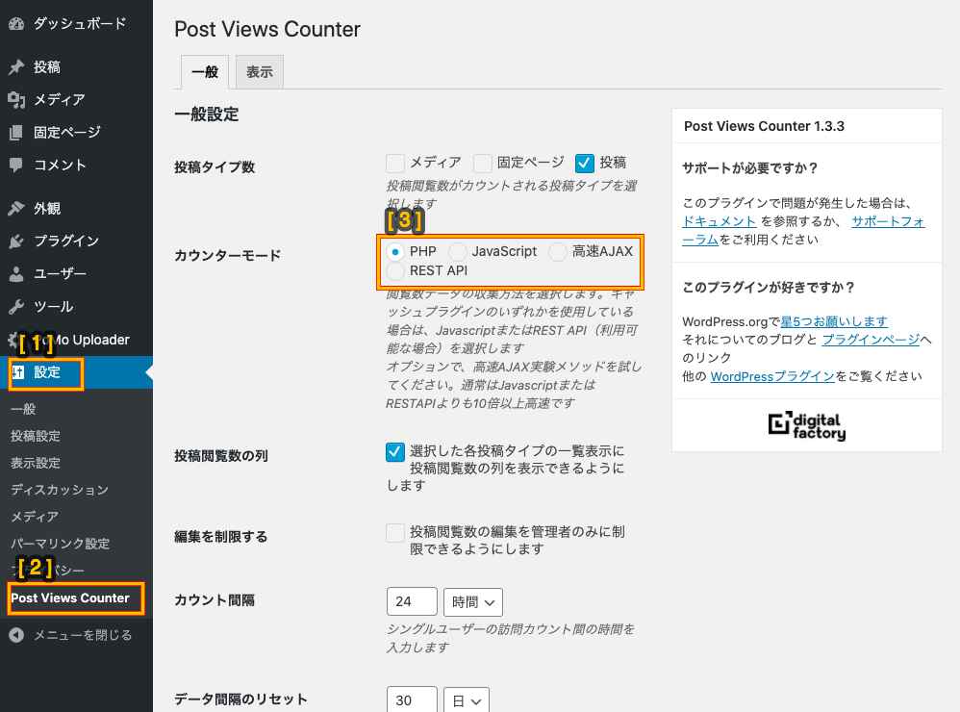Viewport: 960px width, 712px height.
Task: Open the Post Views Counter submenu item
Action: 70,598
